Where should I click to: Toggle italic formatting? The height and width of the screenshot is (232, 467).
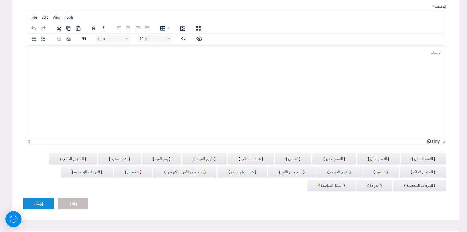point(103,28)
